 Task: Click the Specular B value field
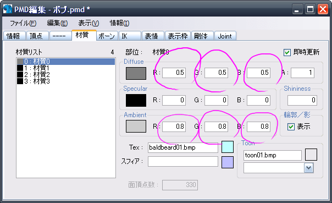coord(258,100)
